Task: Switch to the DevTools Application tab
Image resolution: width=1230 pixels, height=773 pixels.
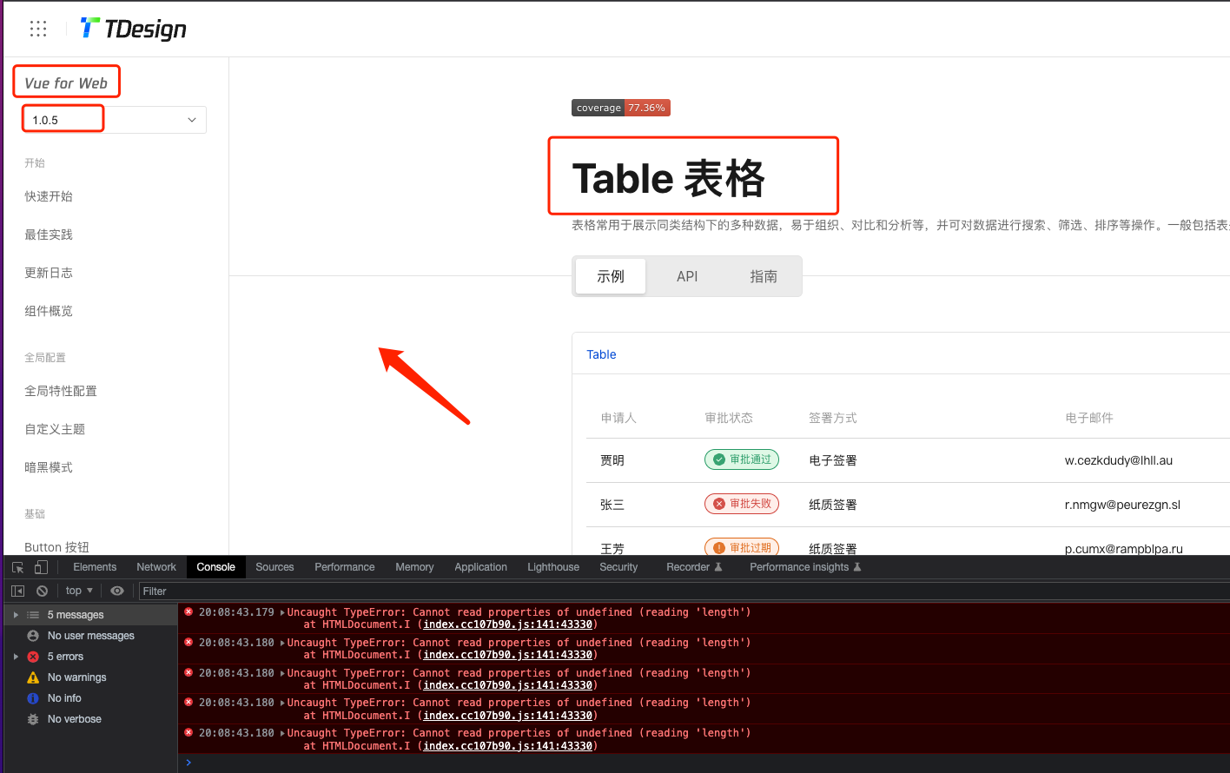Action: click(x=480, y=567)
